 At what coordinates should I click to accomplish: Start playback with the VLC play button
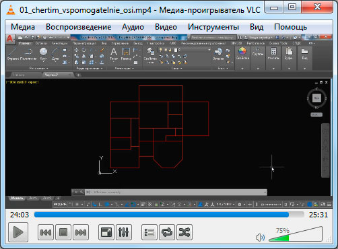[x=18, y=232]
